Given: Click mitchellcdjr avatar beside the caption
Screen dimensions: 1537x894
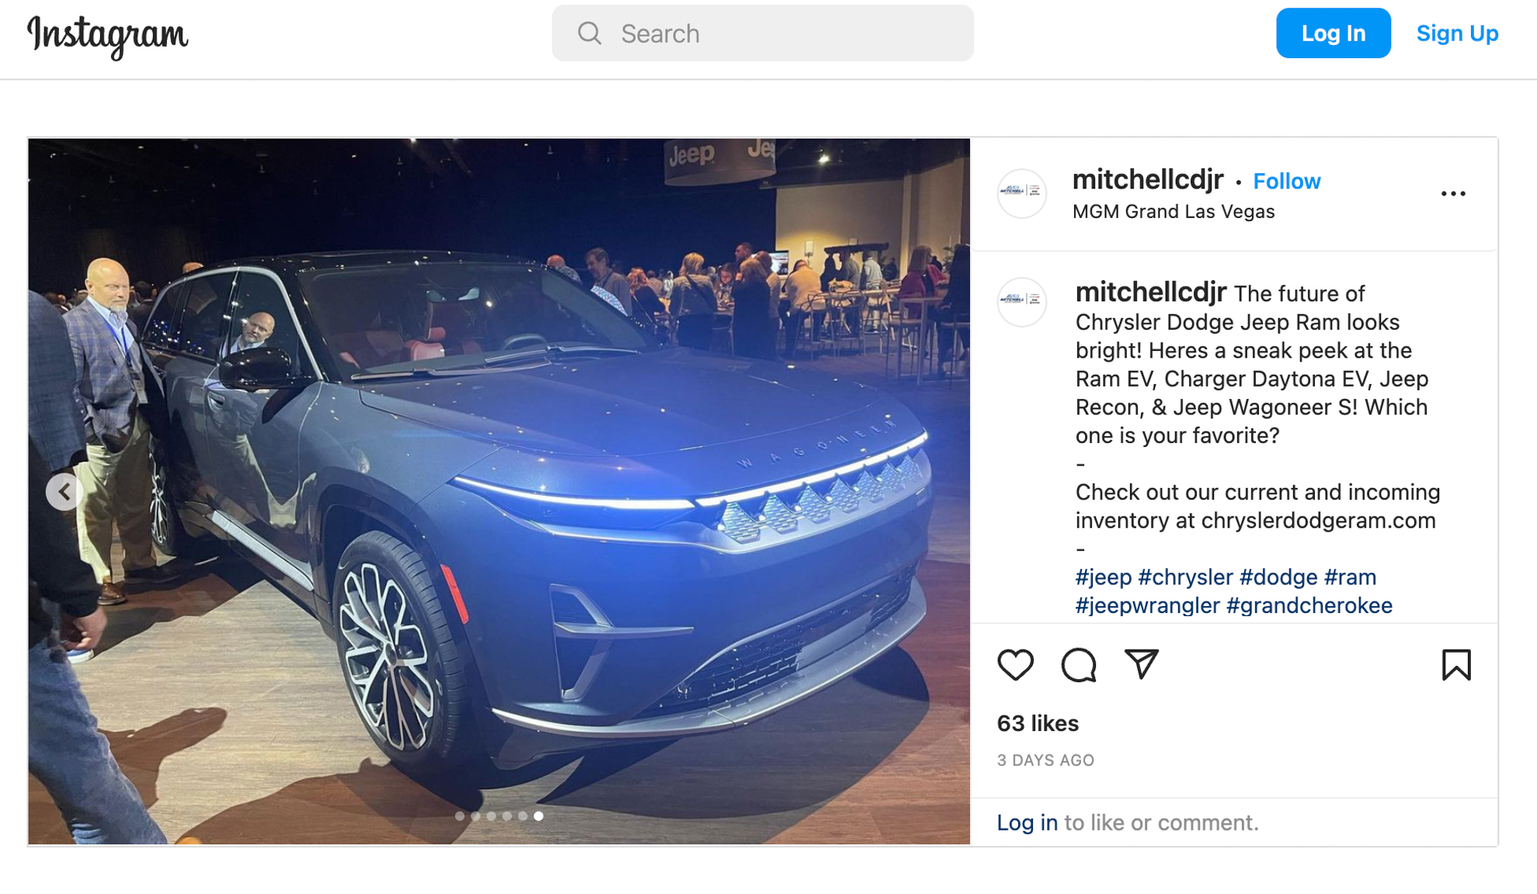Looking at the screenshot, I should click(x=1021, y=301).
